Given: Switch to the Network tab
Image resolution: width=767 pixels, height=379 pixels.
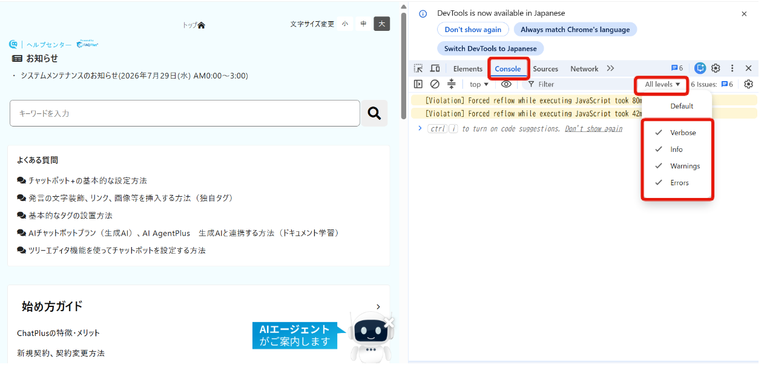Looking at the screenshot, I should coord(584,68).
